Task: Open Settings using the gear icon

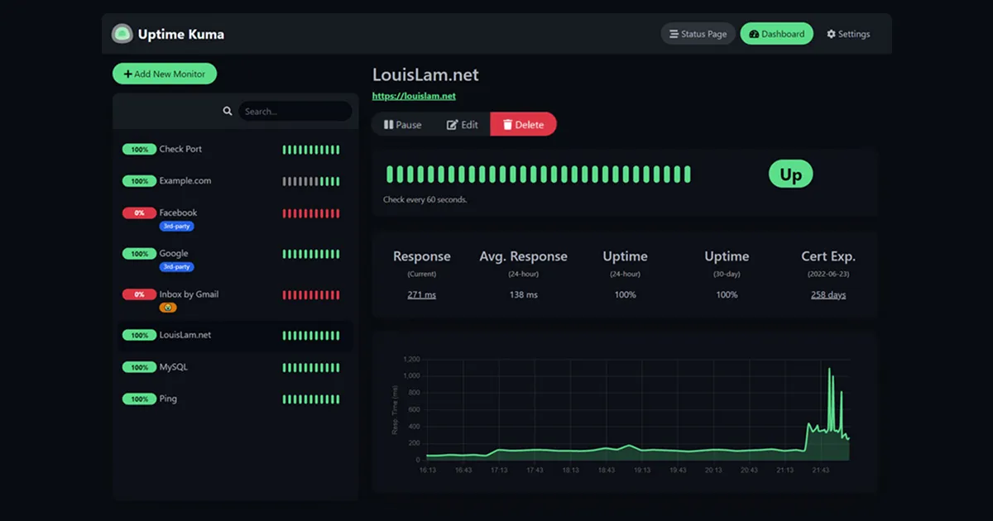Action: click(x=831, y=34)
